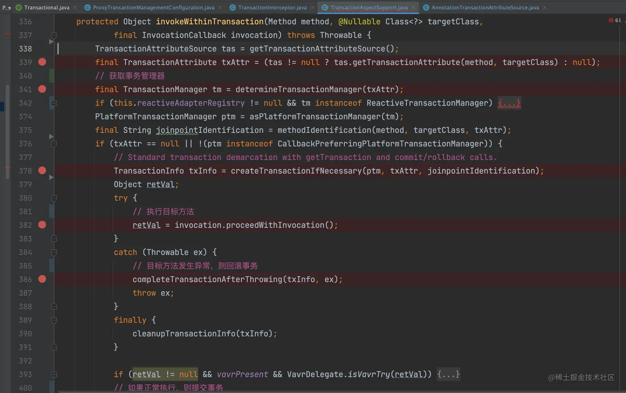Click the completeTransactionAfterThrowing call on line 386
The image size is (626, 393).
click(x=207, y=280)
